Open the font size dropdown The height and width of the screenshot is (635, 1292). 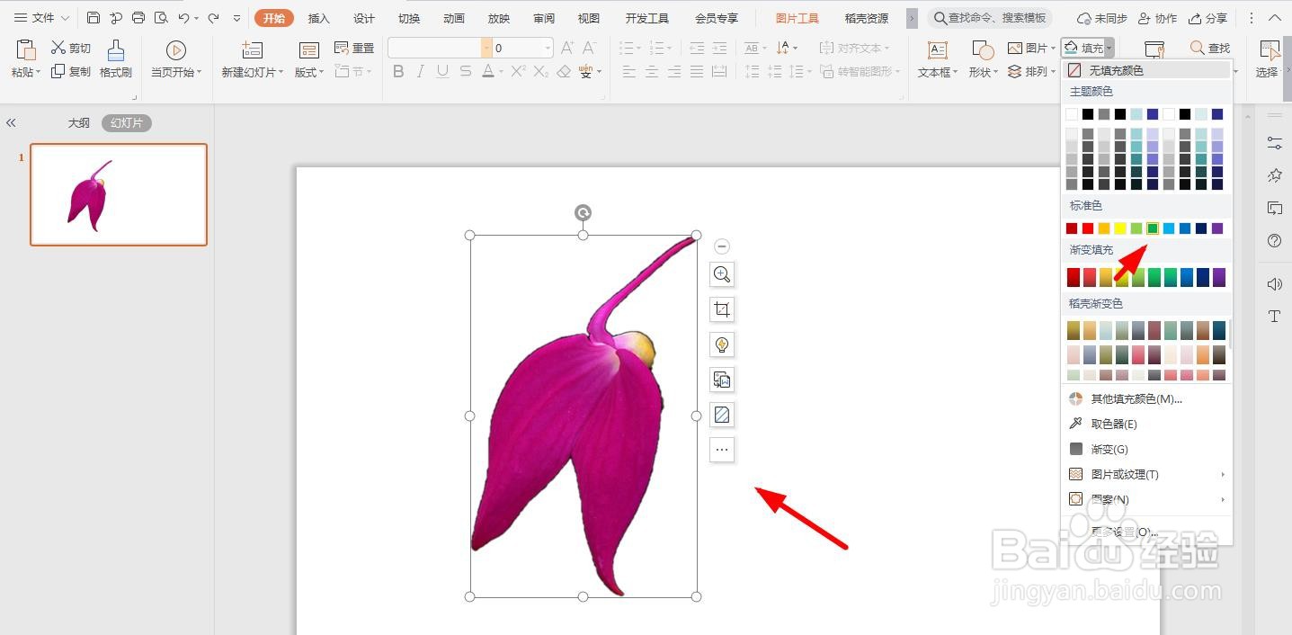[548, 48]
